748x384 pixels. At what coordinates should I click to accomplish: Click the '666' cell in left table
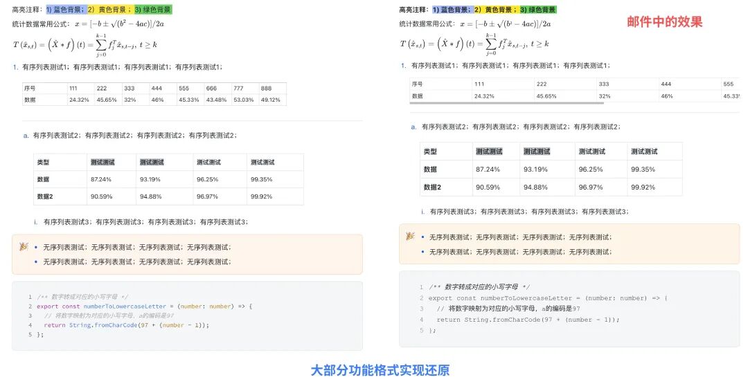point(218,88)
